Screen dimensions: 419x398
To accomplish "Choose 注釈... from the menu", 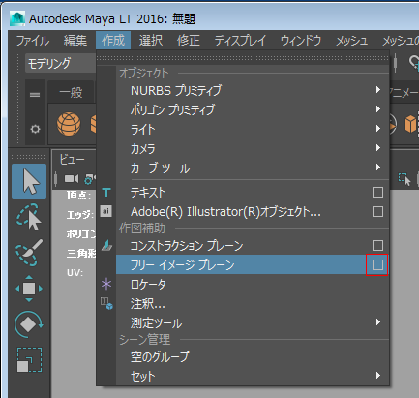I will (253, 303).
